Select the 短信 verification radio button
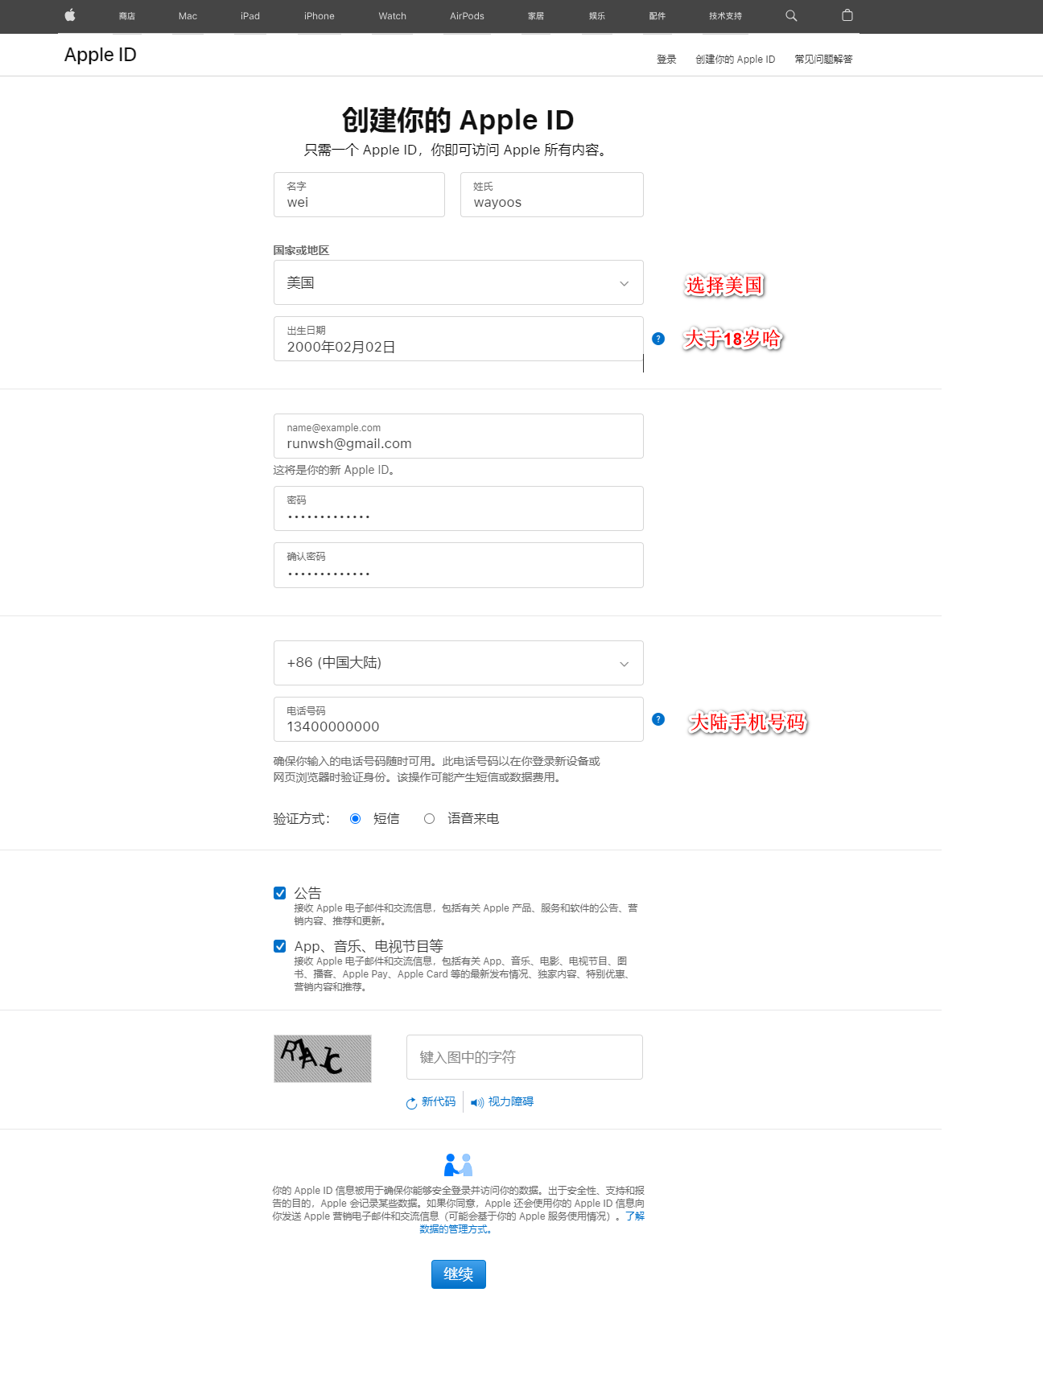Image resolution: width=1043 pixels, height=1387 pixels. (x=355, y=818)
